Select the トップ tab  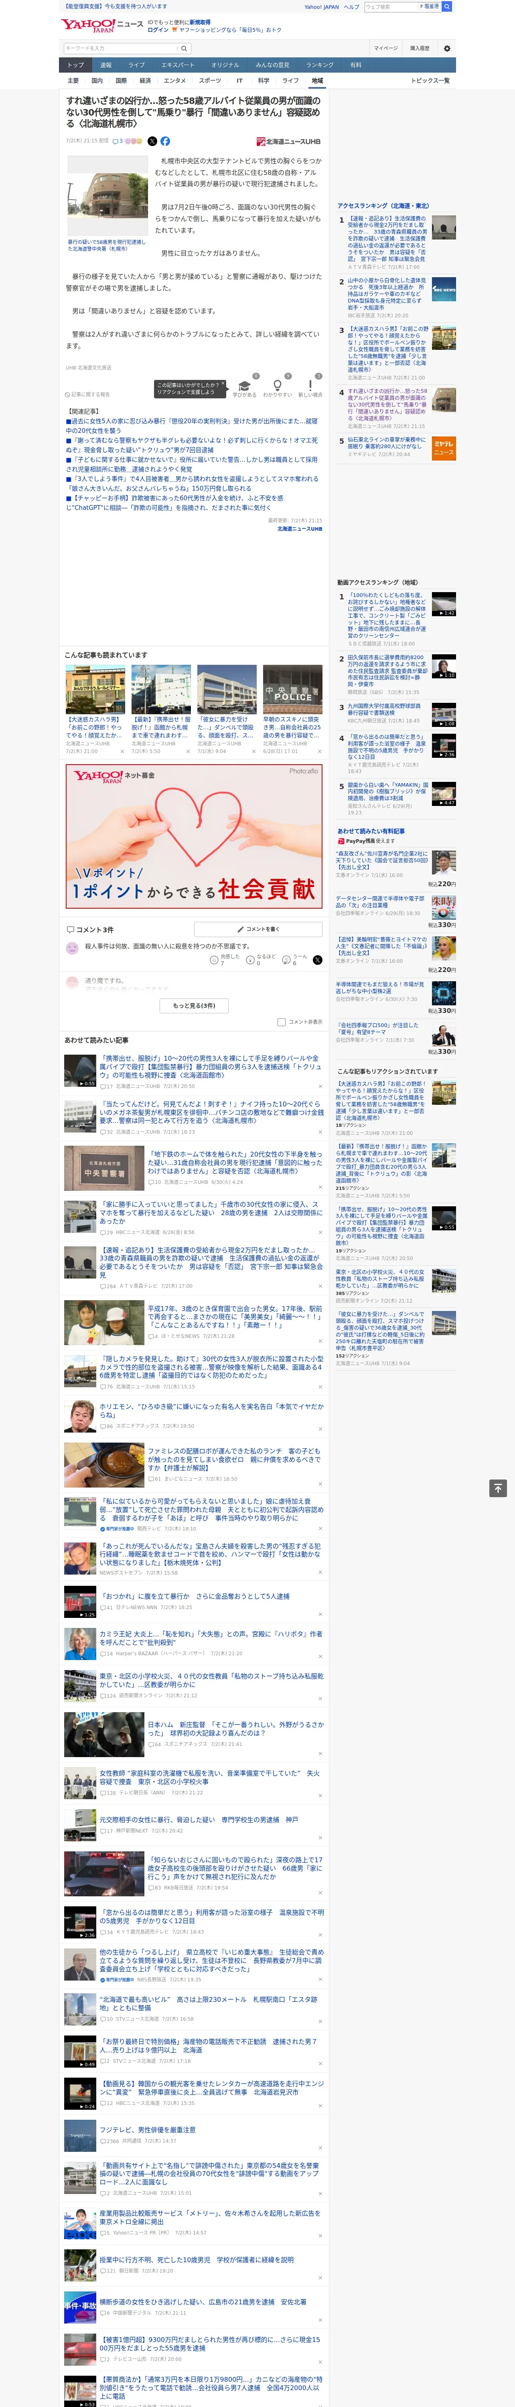coord(76,65)
